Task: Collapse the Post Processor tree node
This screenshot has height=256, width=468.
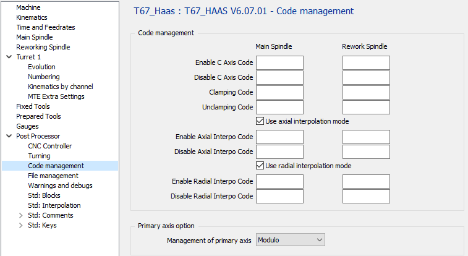Action: [9, 136]
